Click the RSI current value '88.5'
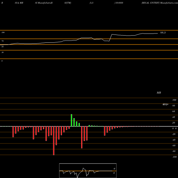Screen dimensions: 178x178 163,33
